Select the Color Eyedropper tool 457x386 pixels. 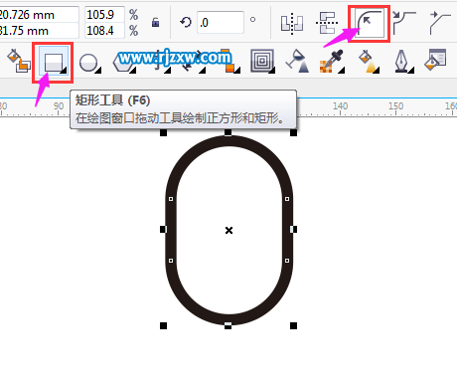pos(331,61)
